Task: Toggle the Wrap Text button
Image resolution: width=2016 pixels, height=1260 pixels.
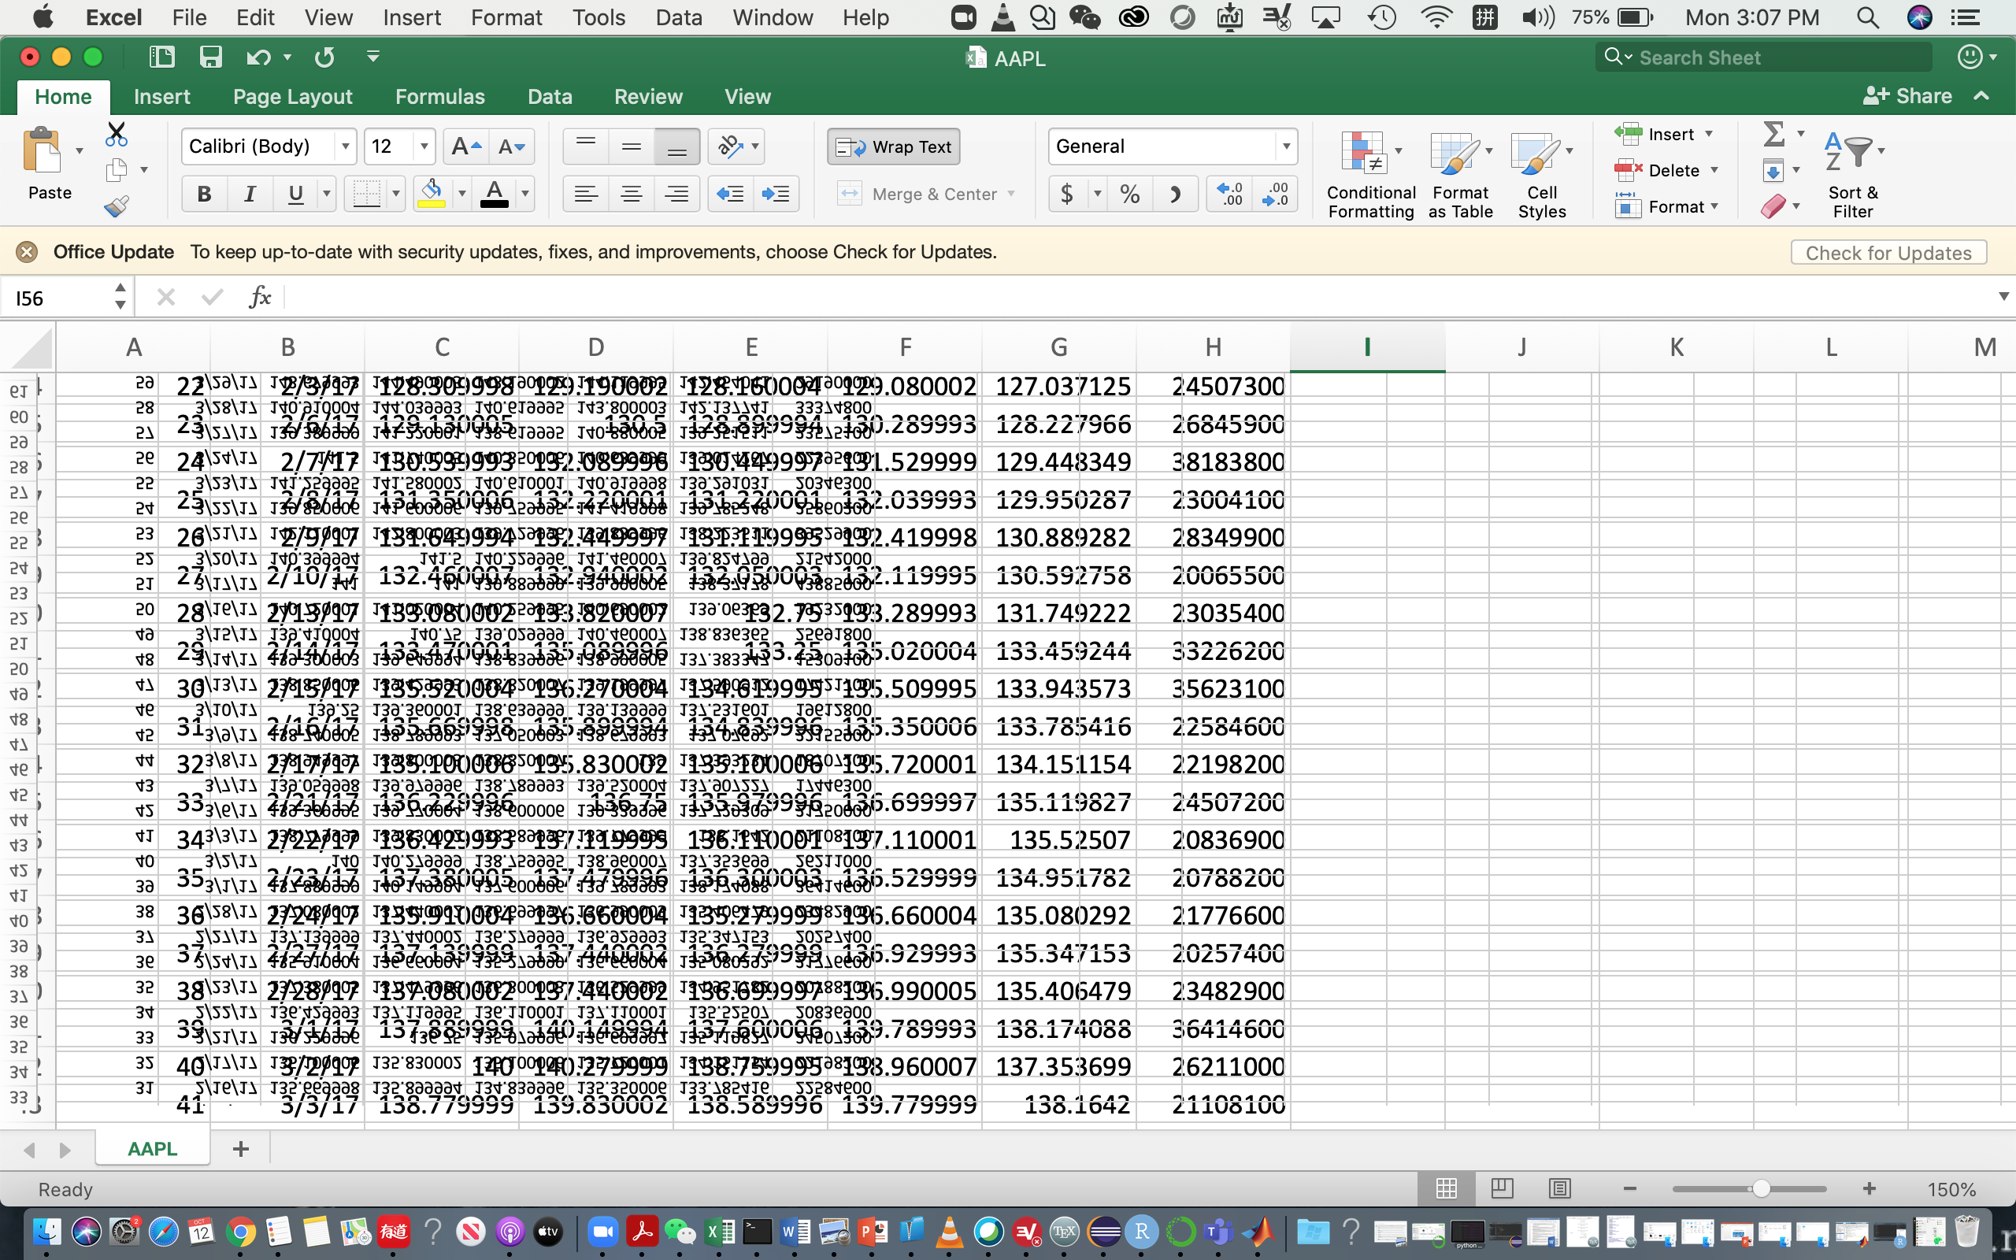Action: point(894,146)
